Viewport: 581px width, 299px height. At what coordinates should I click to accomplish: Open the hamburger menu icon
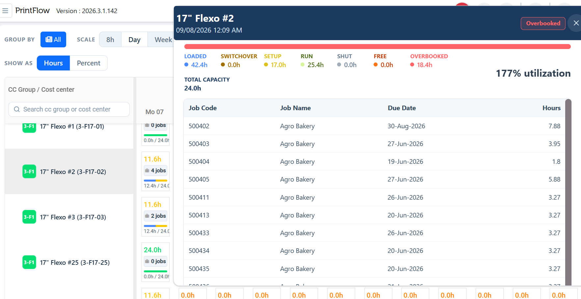pos(5,11)
